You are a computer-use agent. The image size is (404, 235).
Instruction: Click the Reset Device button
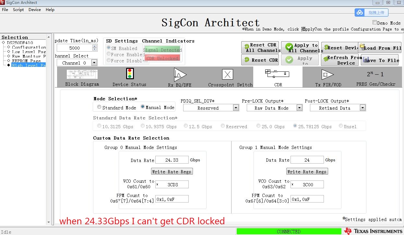coord(339,47)
